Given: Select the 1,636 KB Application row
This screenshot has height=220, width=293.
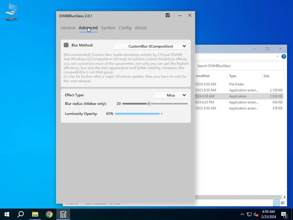Looking at the screenshot, I should tap(239, 96).
